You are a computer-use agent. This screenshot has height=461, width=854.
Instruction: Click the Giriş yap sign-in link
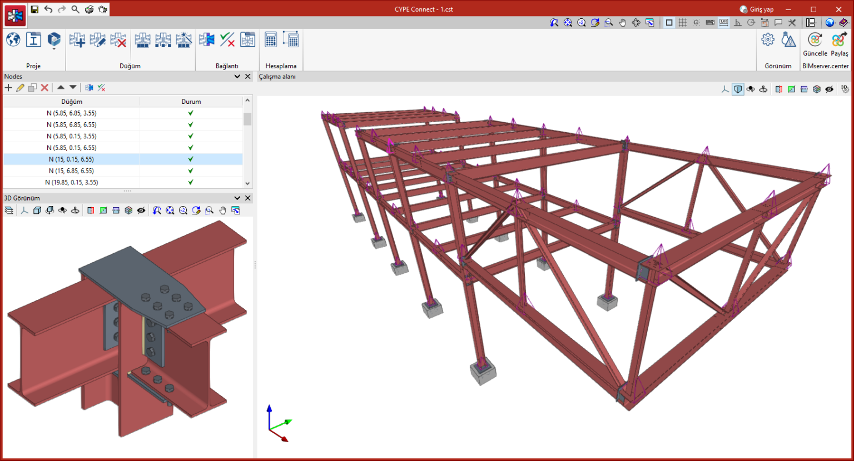(x=761, y=9)
